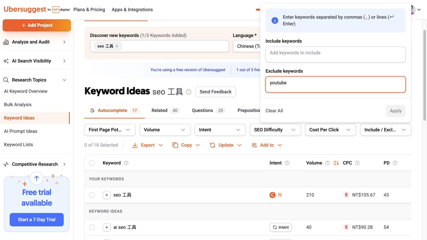
Task: Click the Discover new keywords input field
Action: [x=159, y=46]
